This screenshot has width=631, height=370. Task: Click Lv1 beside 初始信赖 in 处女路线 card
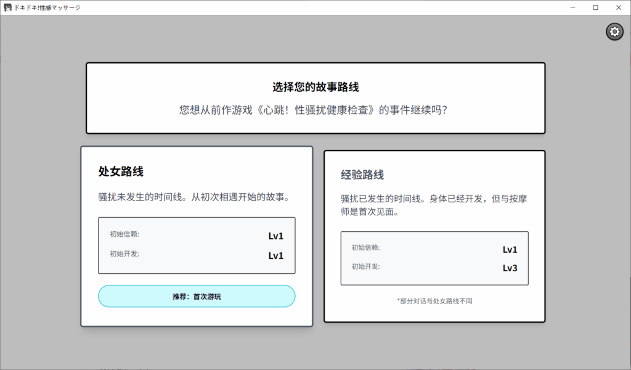click(276, 236)
